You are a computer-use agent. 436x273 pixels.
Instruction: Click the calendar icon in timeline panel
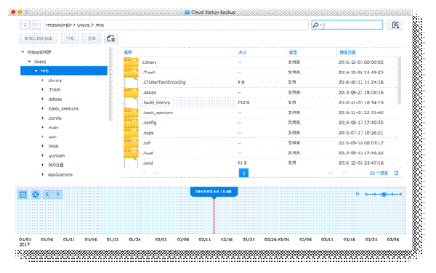23,195
